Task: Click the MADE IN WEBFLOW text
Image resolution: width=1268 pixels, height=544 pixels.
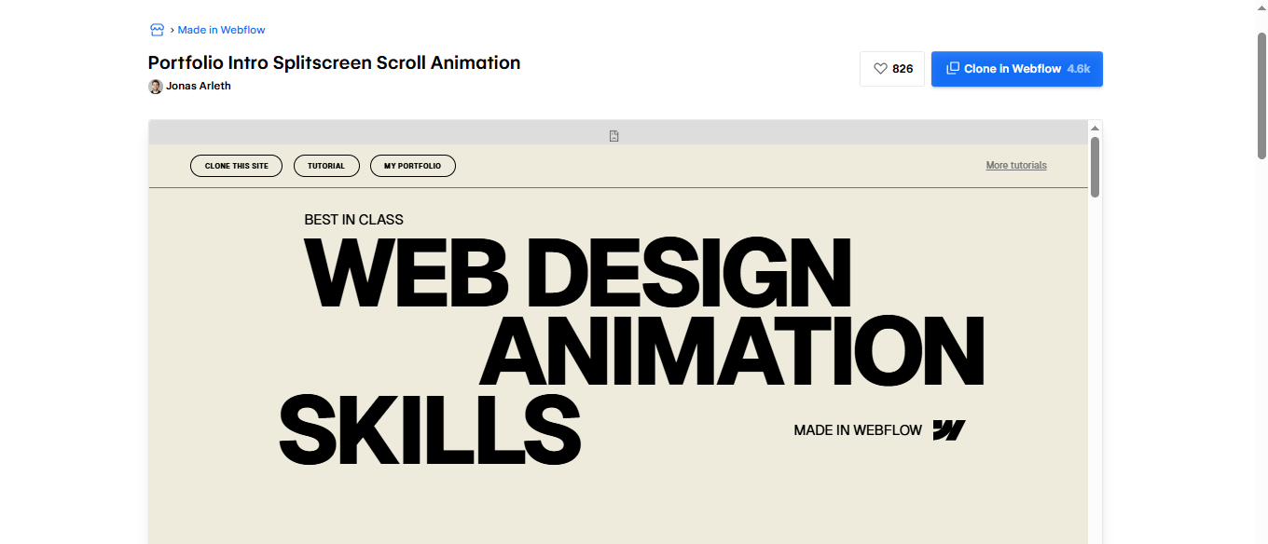Action: point(858,430)
